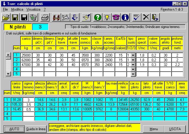This screenshot has width=189, height=134.
Task: Run the ABC spell check icon
Action: coord(137,17)
